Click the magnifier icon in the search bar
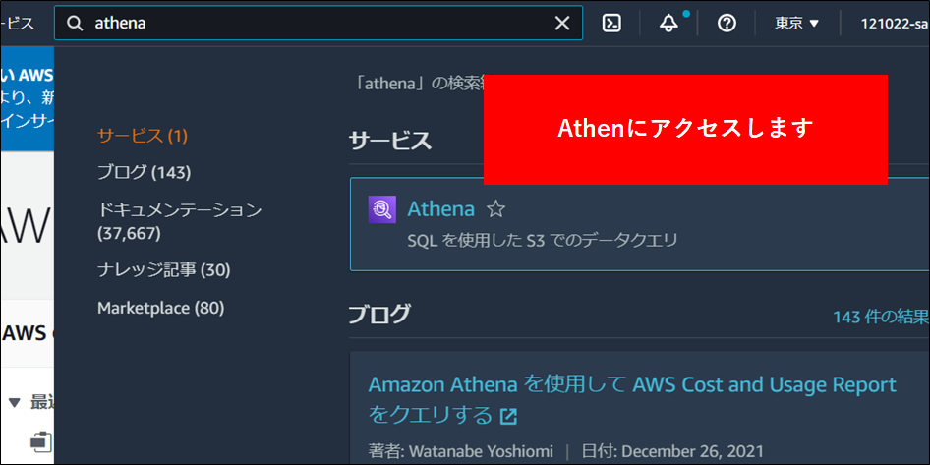 (75, 24)
